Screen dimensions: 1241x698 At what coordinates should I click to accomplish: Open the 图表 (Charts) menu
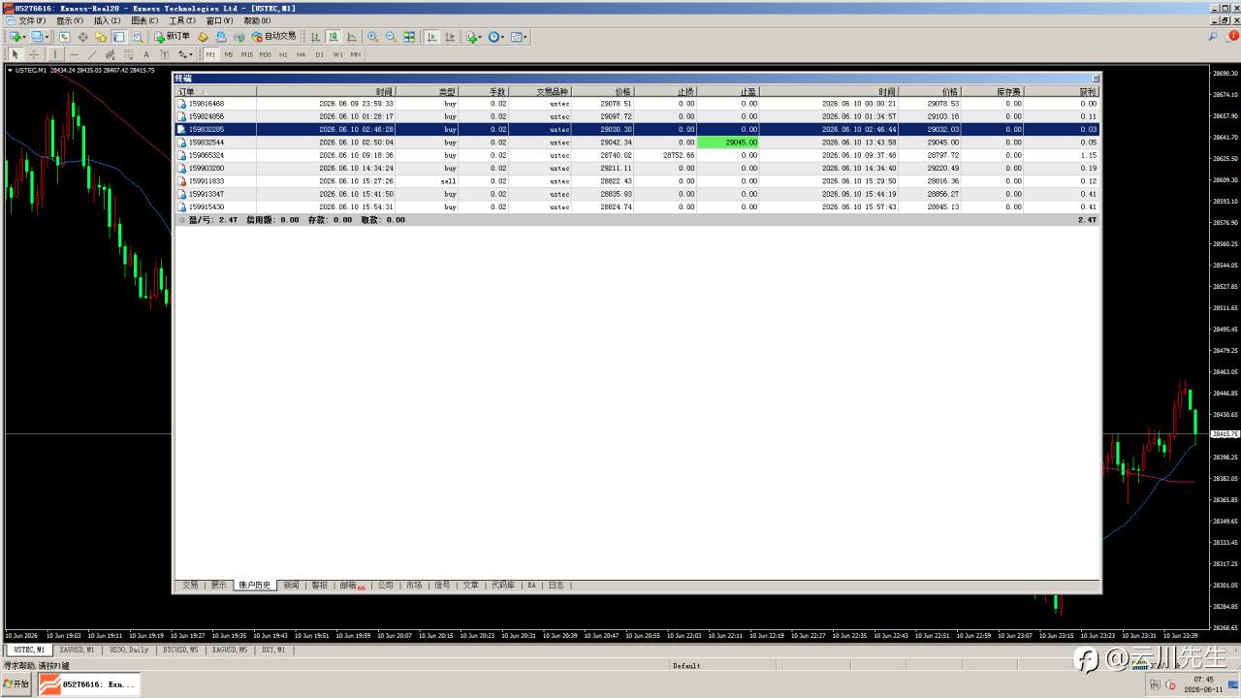pyautogui.click(x=145, y=20)
